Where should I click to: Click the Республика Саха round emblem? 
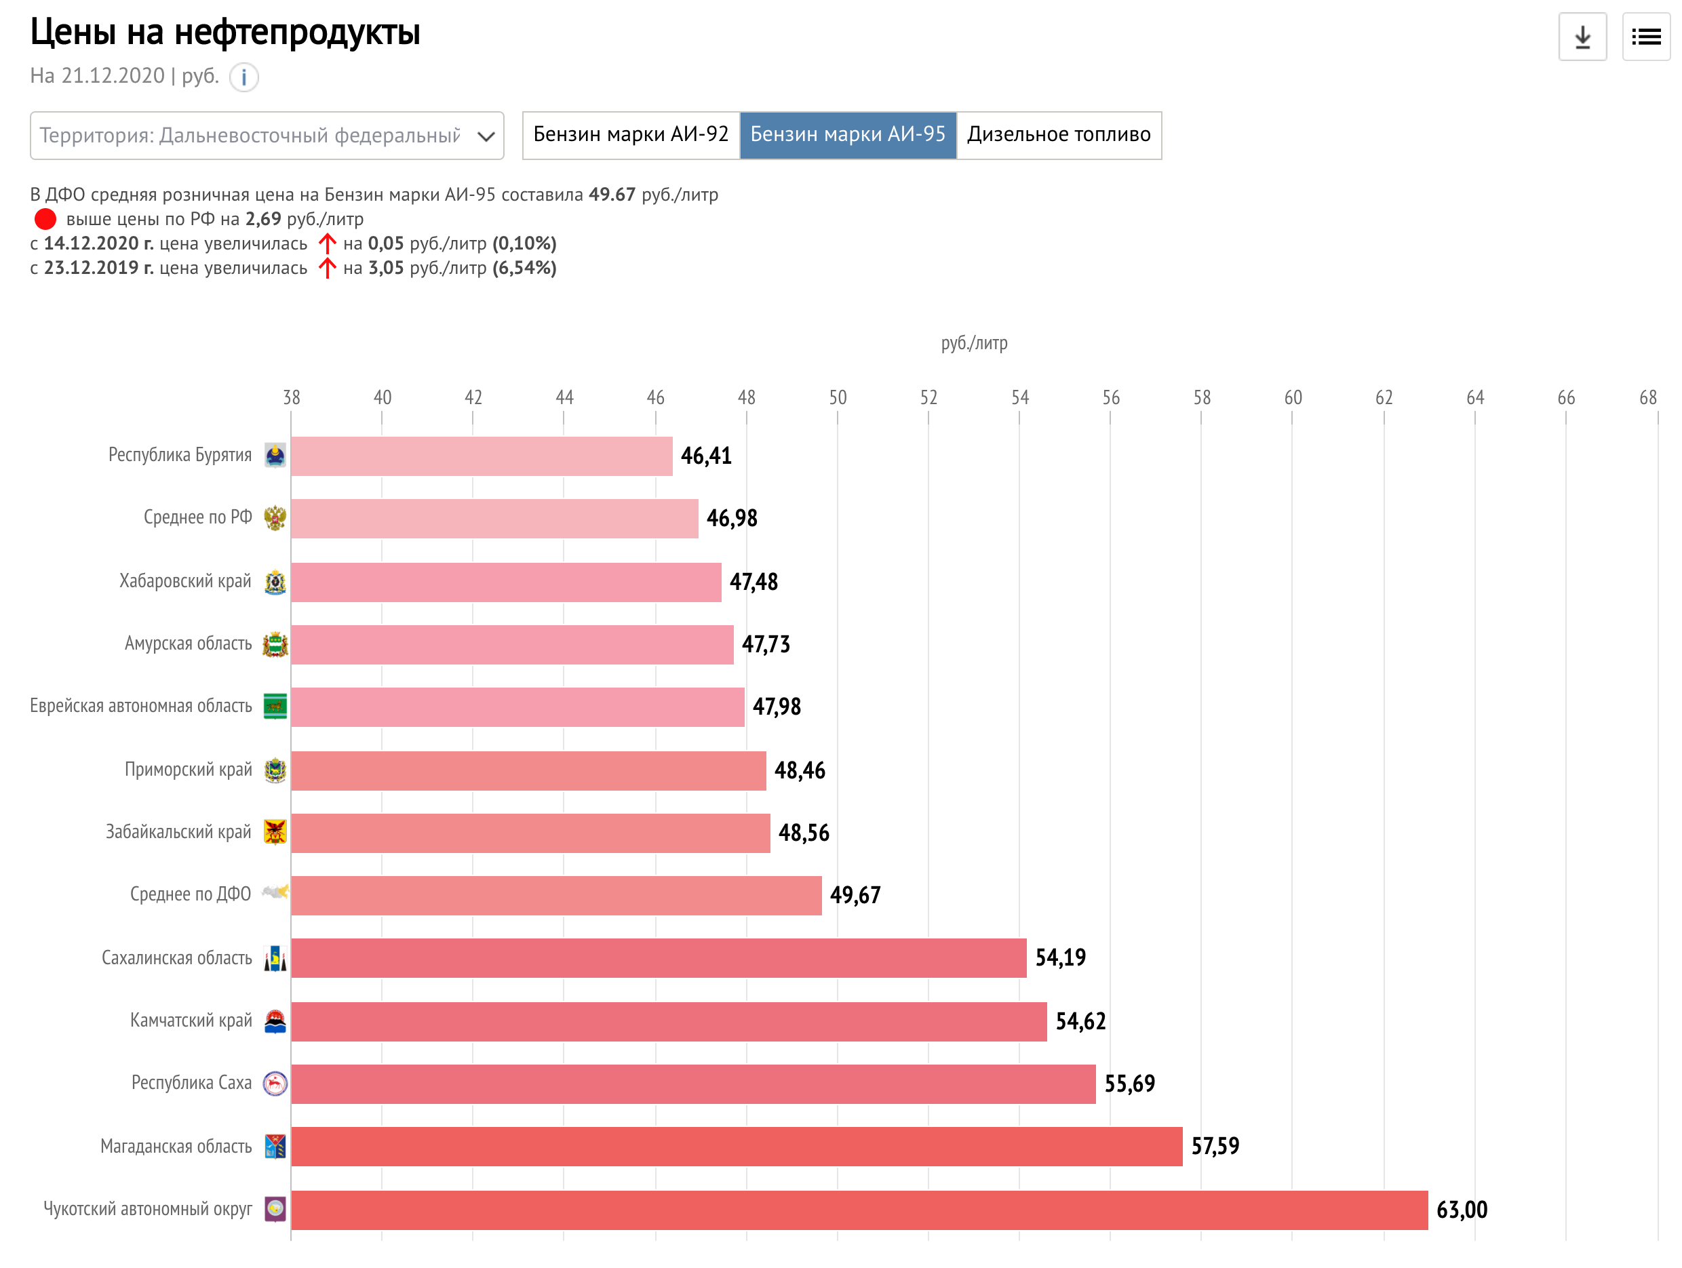pyautogui.click(x=275, y=1082)
